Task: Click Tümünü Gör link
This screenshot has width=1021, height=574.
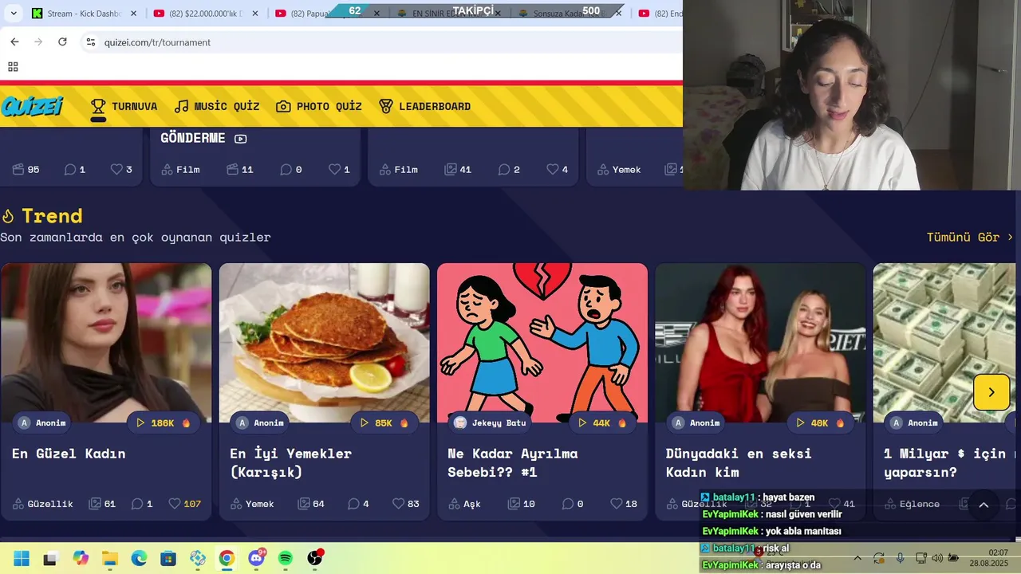Action: [970, 237]
